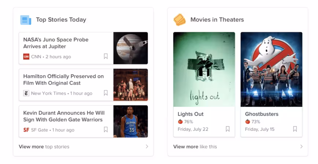The image size is (318, 164).
Task: Click the Friday, July 22 release date
Action: (x=193, y=129)
